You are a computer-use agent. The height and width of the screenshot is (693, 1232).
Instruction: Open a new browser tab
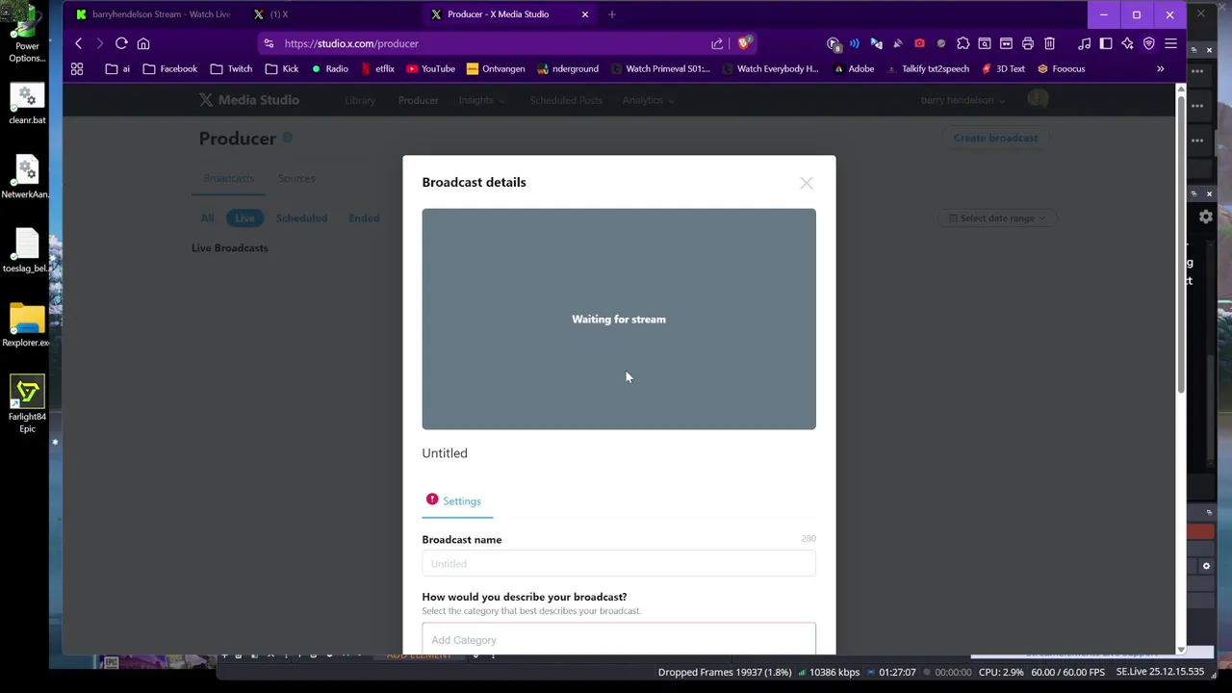pos(611,14)
